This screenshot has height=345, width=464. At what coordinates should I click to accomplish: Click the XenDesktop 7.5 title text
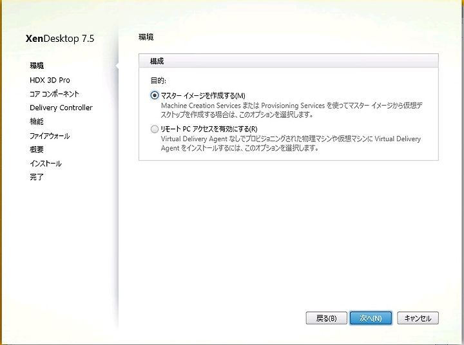(60, 39)
